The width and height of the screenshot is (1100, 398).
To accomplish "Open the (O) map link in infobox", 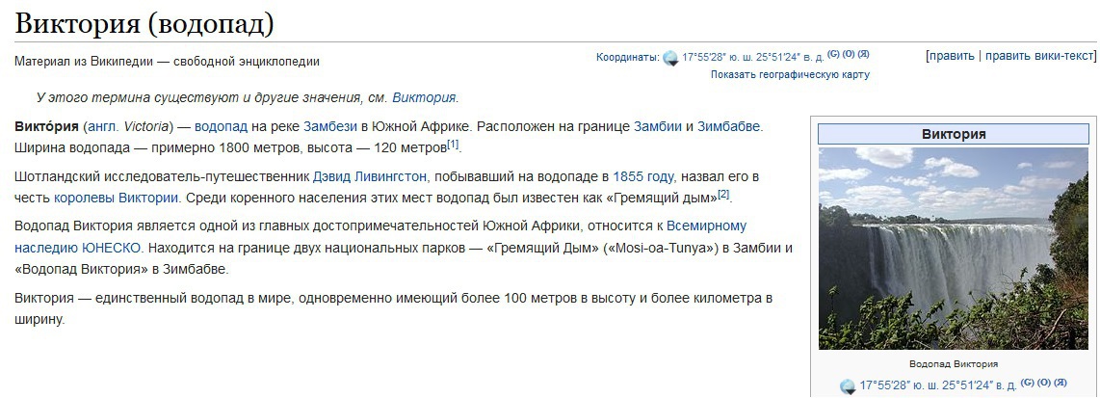I will pyautogui.click(x=1044, y=383).
